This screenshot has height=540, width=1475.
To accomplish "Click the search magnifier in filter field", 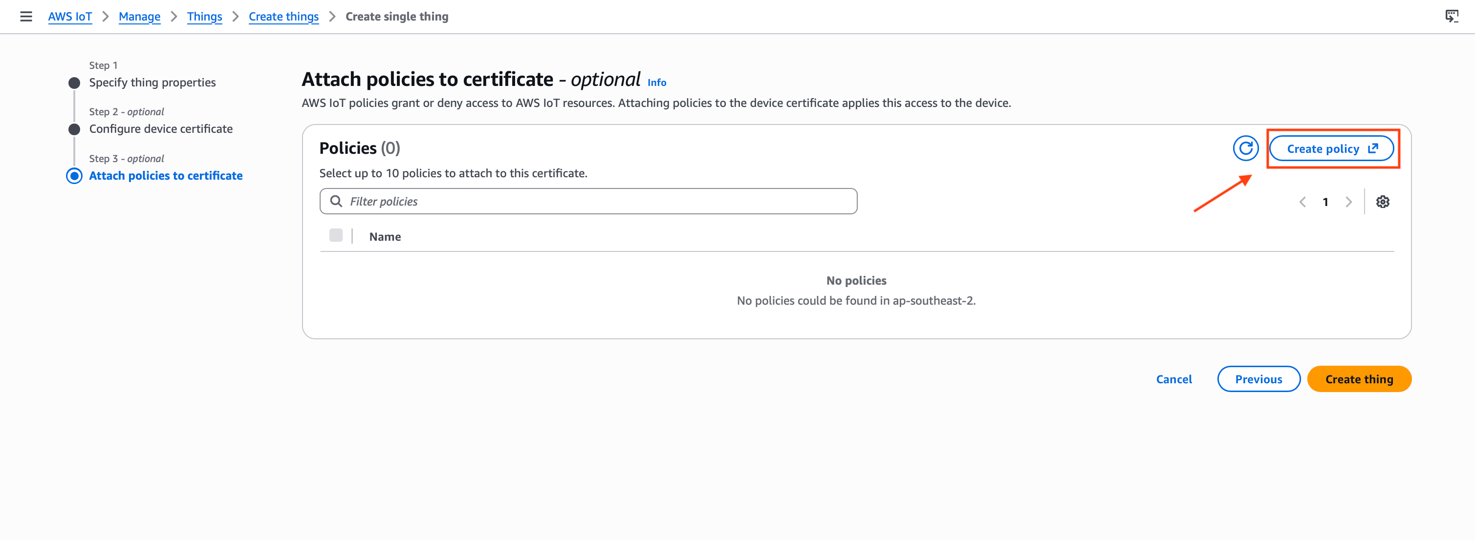I will pos(337,201).
